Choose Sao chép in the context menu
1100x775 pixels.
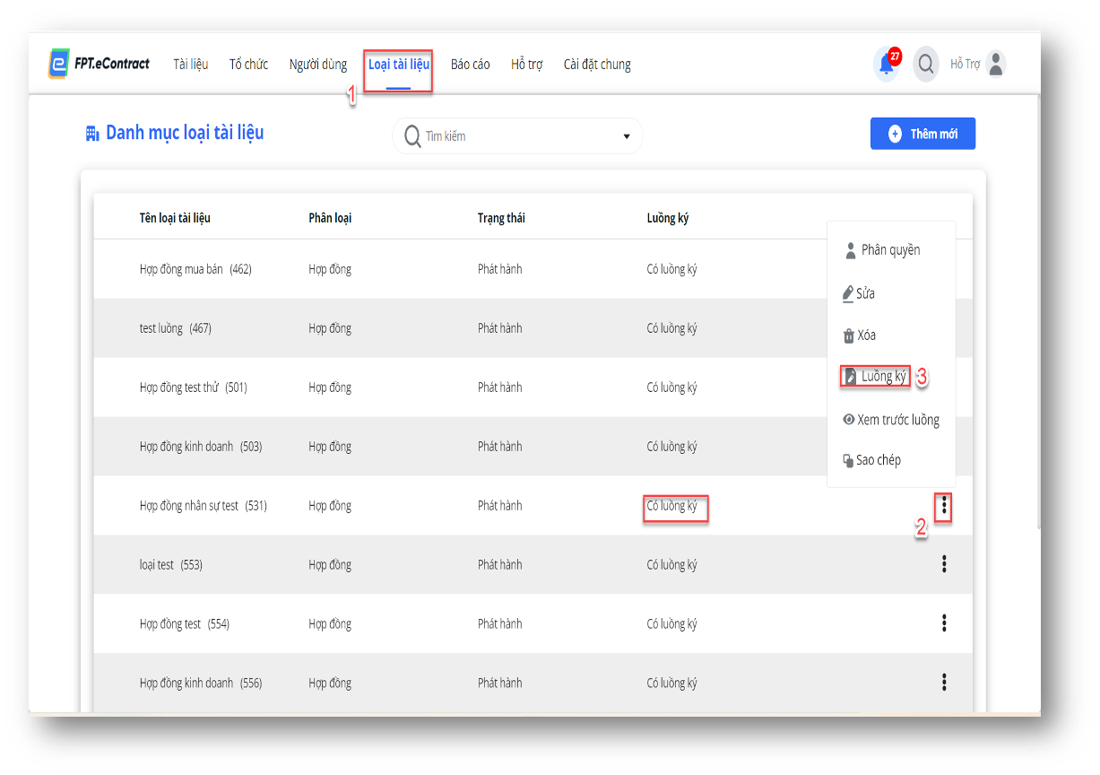point(871,460)
